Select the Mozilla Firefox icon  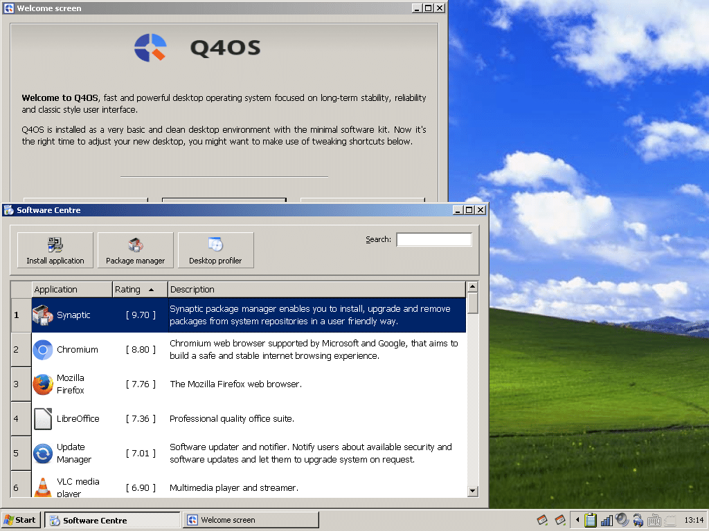click(43, 384)
